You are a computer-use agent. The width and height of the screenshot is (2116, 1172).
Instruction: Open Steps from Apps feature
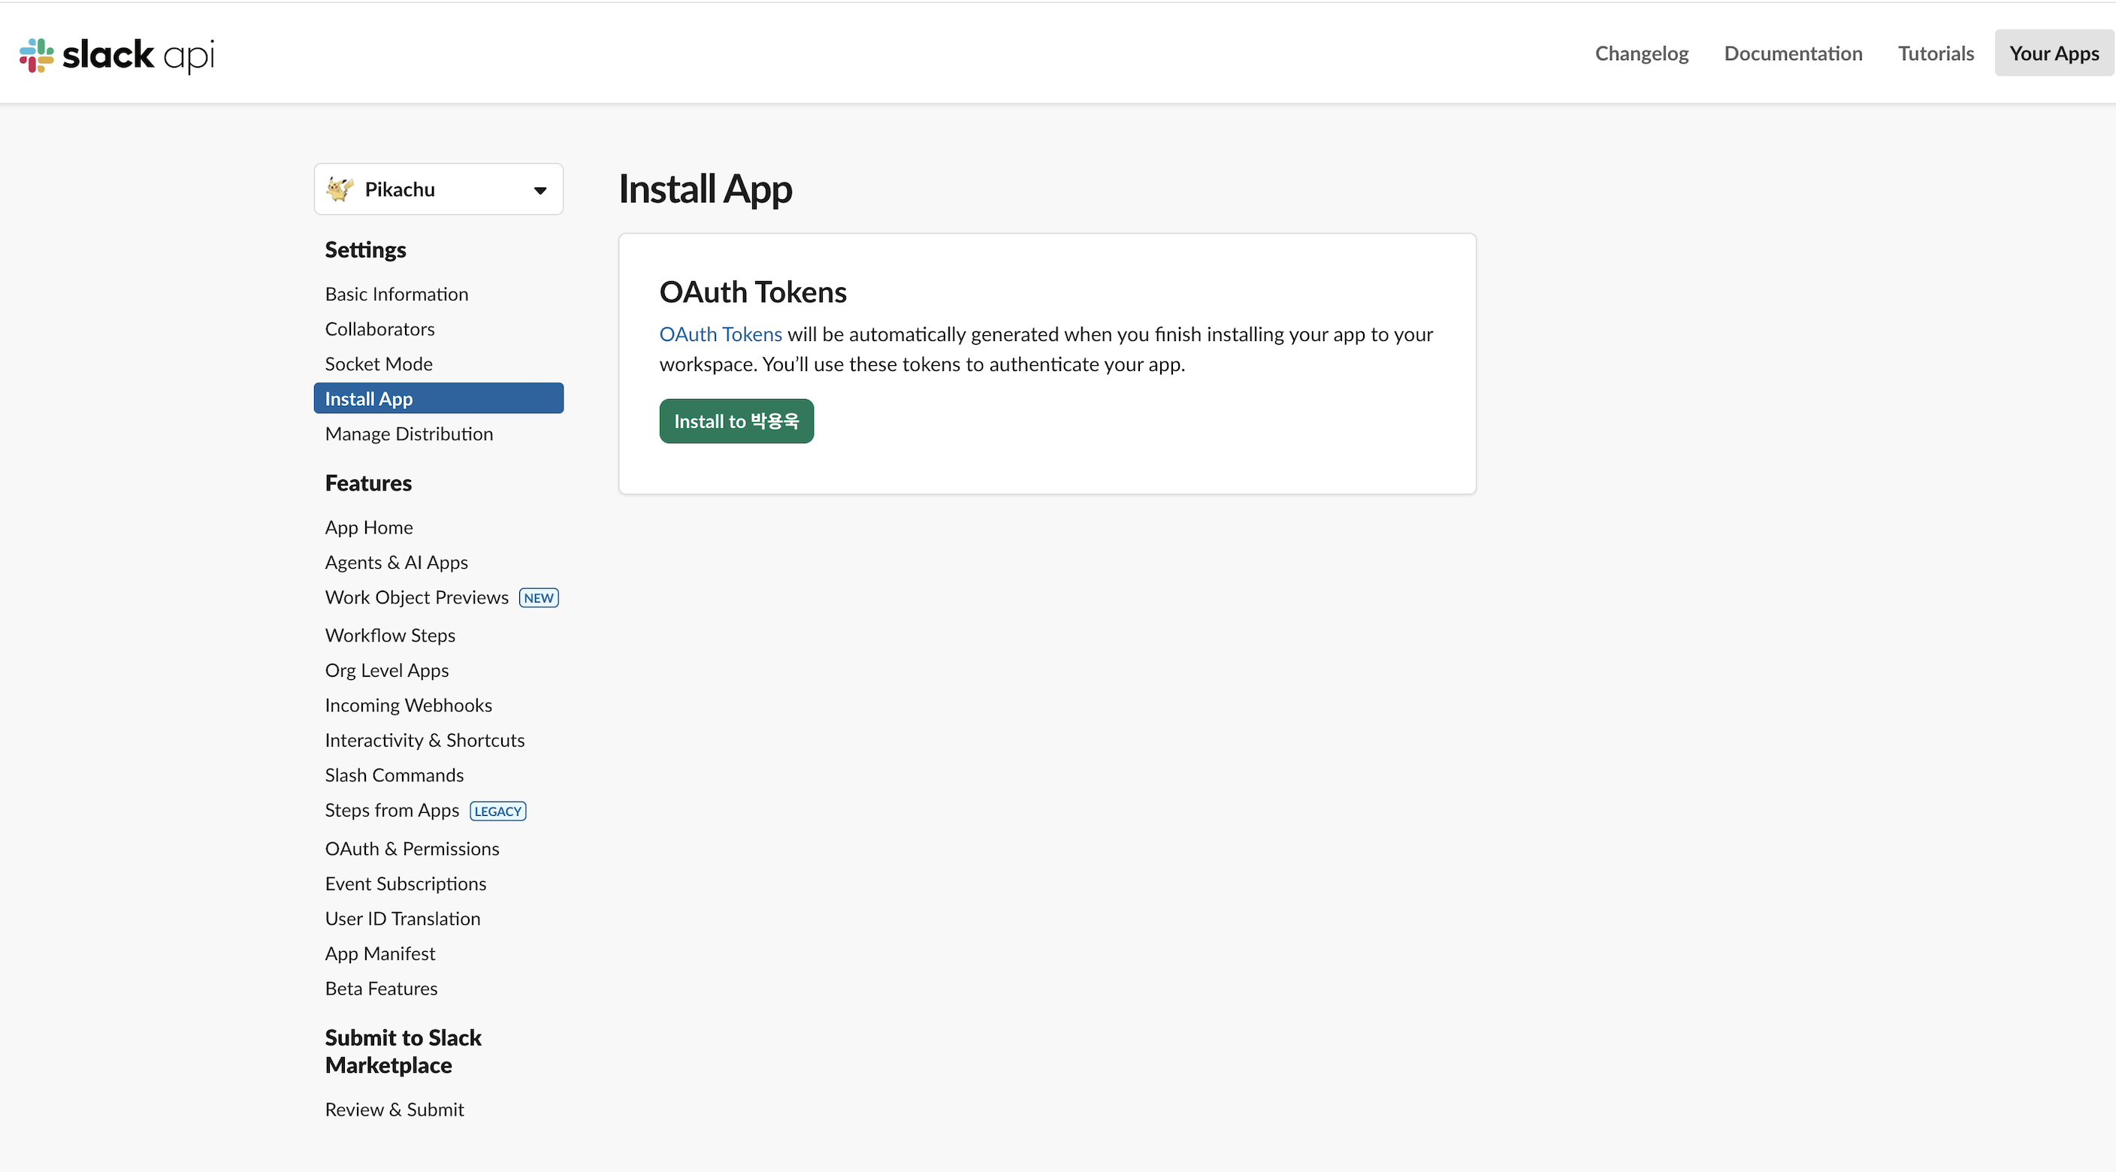point(391,811)
